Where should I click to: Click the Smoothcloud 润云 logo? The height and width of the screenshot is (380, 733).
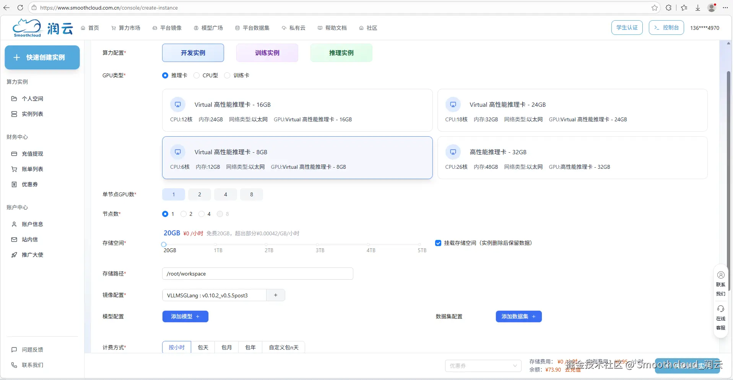[x=42, y=28]
